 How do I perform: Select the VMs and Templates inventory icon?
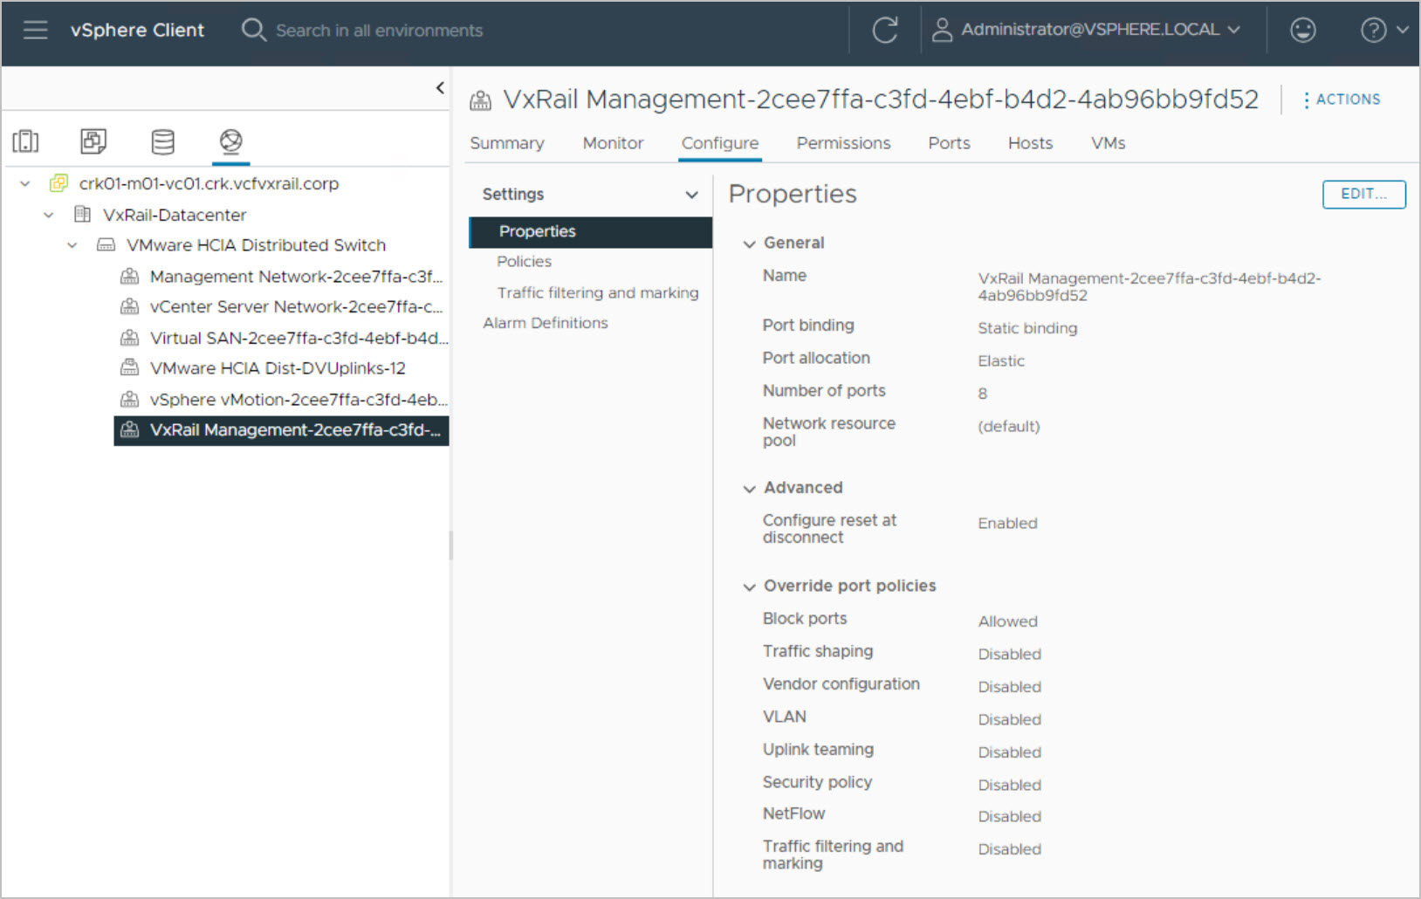tap(93, 141)
